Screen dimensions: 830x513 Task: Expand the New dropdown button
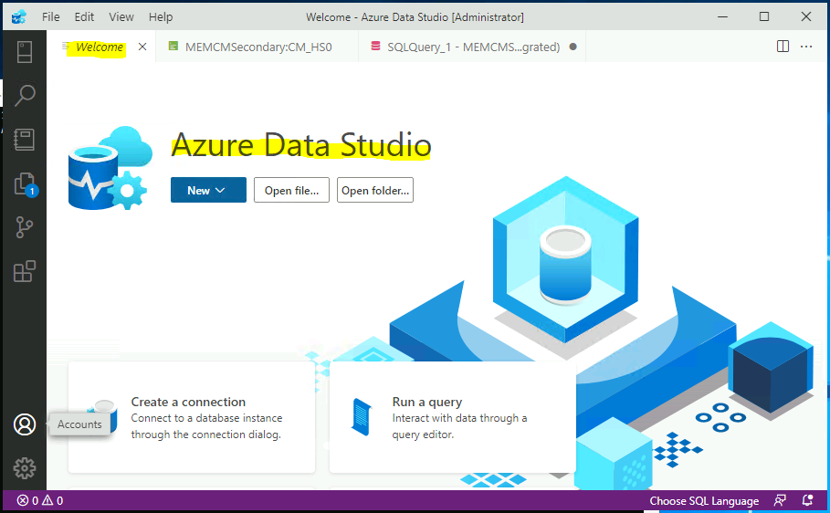(x=208, y=190)
